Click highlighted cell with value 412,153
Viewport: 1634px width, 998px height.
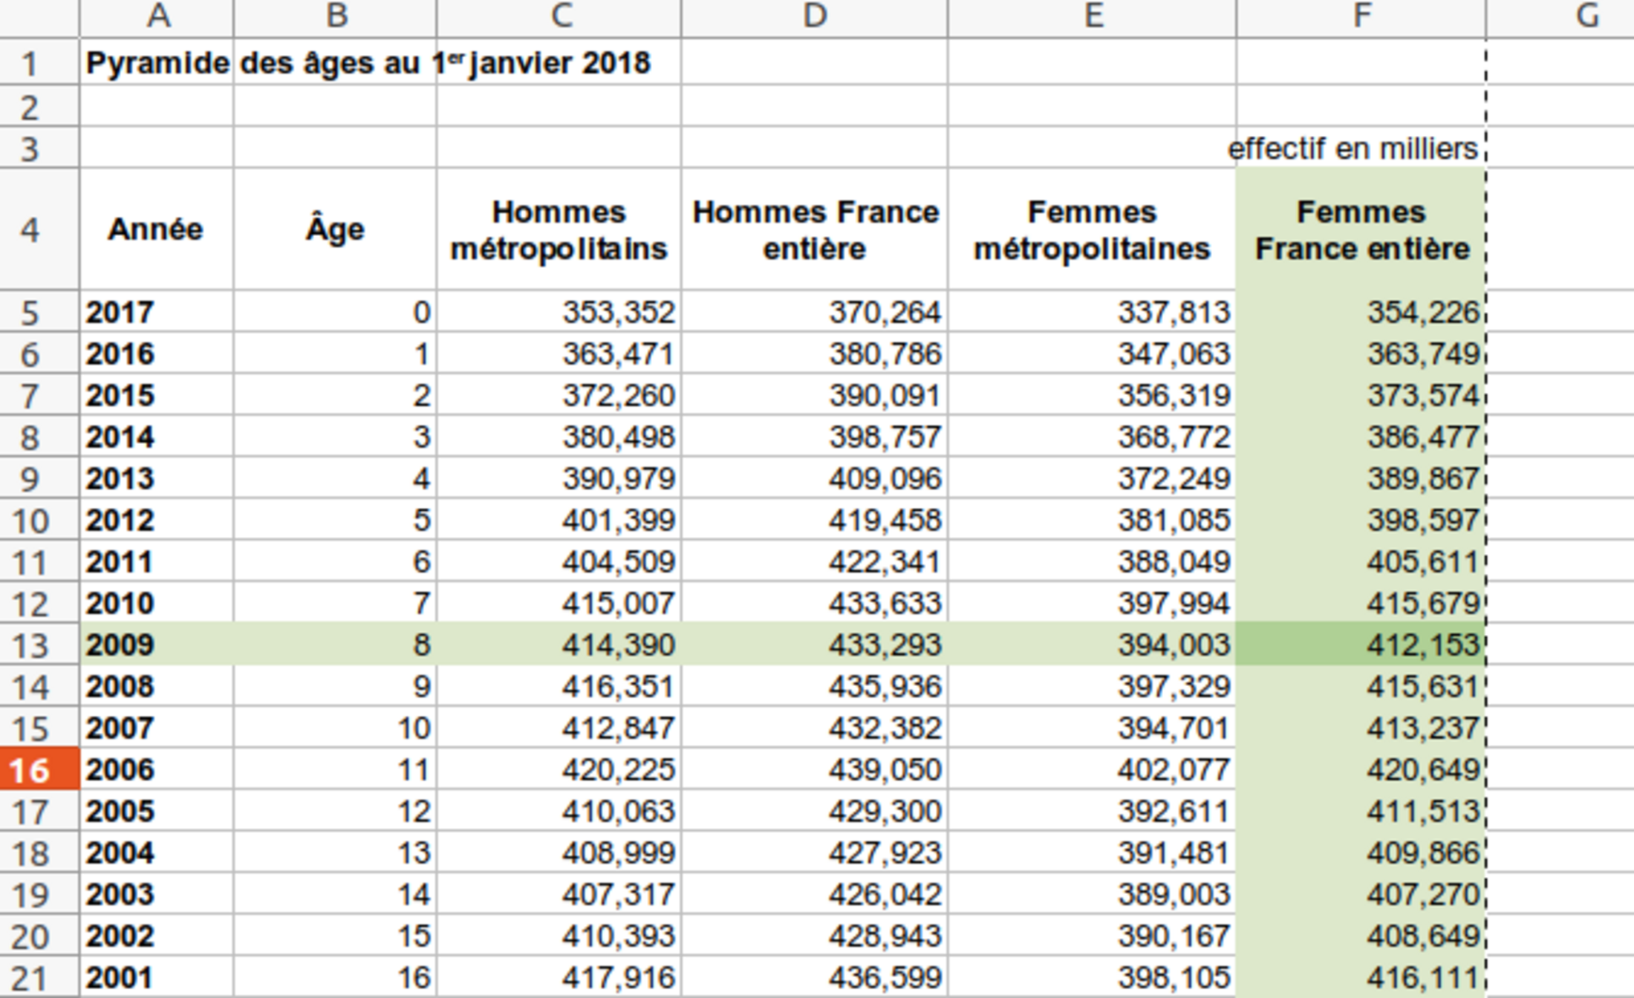pos(1361,645)
